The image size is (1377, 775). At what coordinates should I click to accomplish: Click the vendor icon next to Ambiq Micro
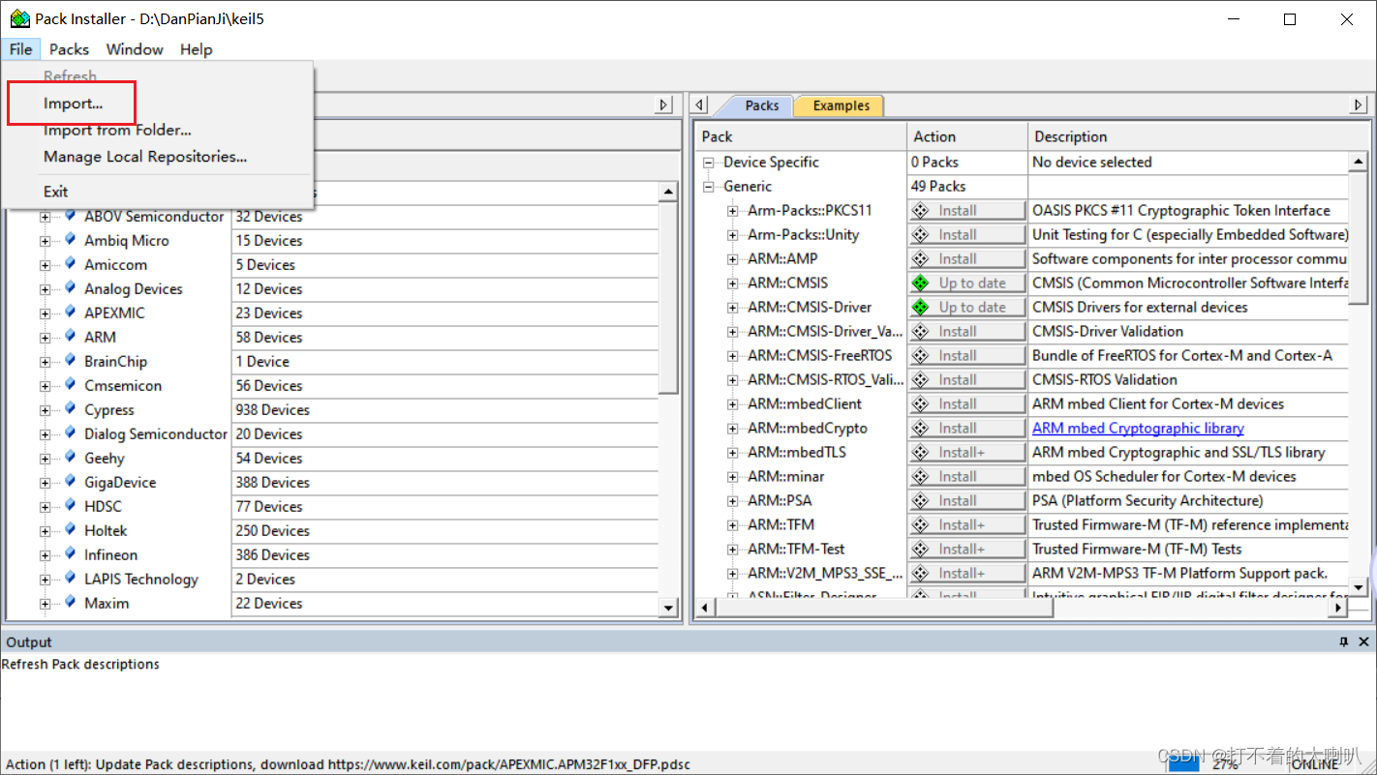click(x=70, y=240)
